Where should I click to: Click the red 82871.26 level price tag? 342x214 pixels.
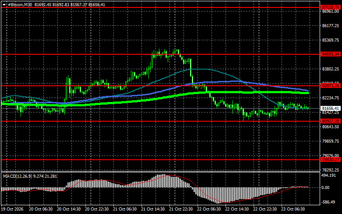331,86
